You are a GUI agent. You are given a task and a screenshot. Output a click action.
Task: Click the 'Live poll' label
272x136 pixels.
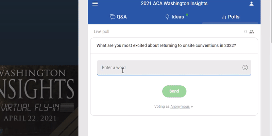[101, 32]
